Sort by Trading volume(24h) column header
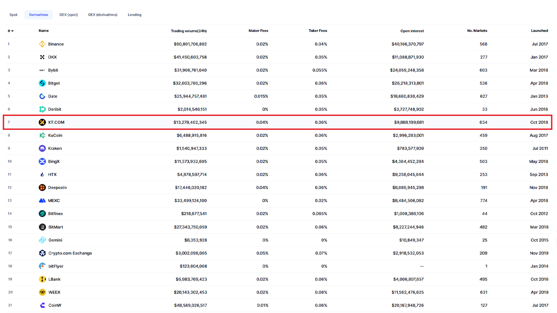Viewport: 557px width, 313px height. (189, 31)
